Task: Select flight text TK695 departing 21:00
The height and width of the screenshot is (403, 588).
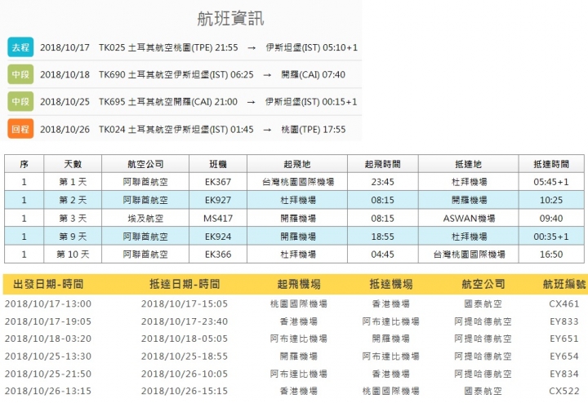Action: pyautogui.click(x=168, y=102)
